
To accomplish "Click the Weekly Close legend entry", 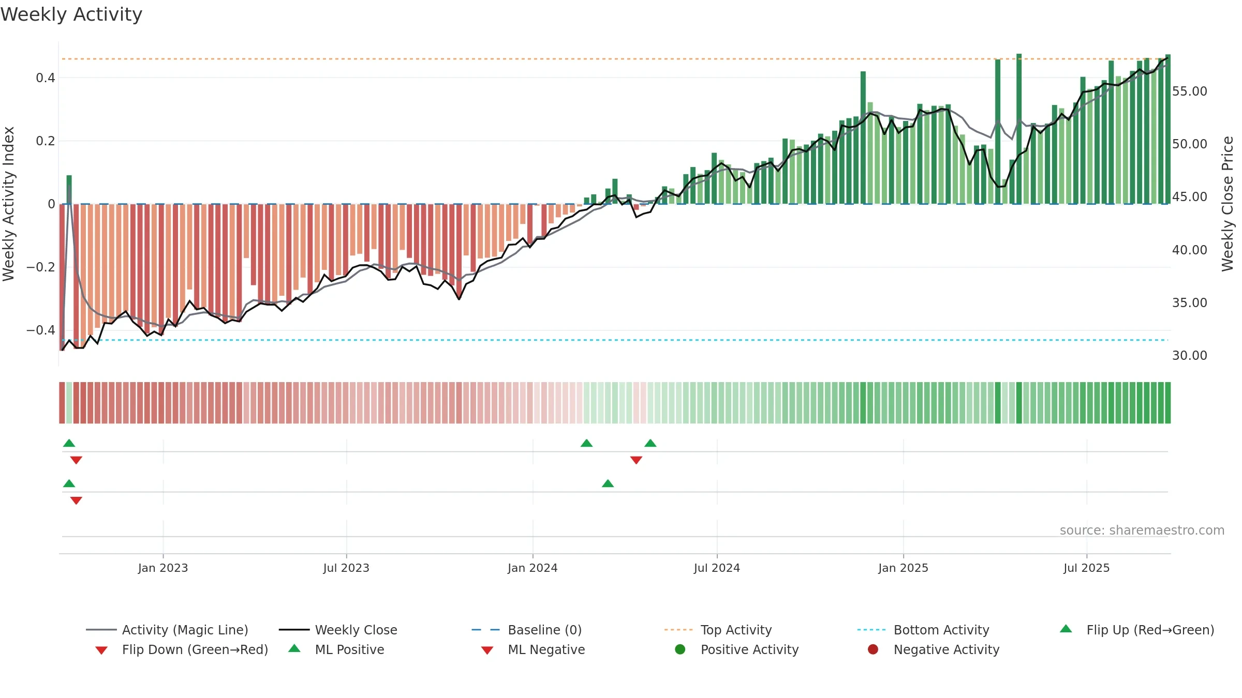I will pyautogui.click(x=338, y=630).
